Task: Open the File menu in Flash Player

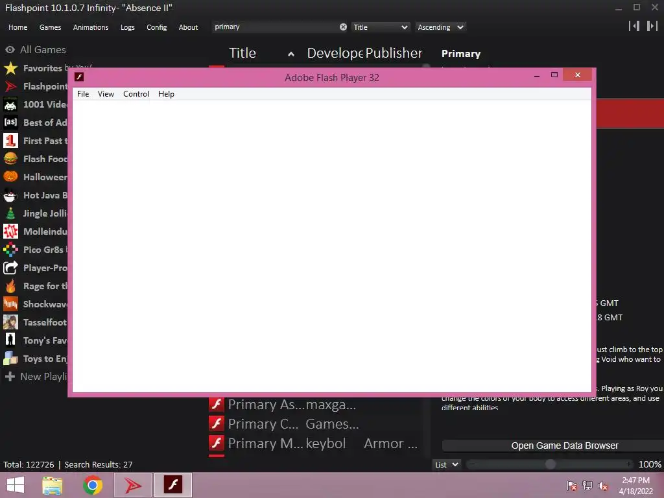Action: point(83,94)
